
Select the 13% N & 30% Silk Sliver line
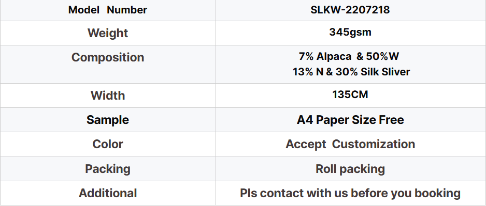tap(351, 72)
